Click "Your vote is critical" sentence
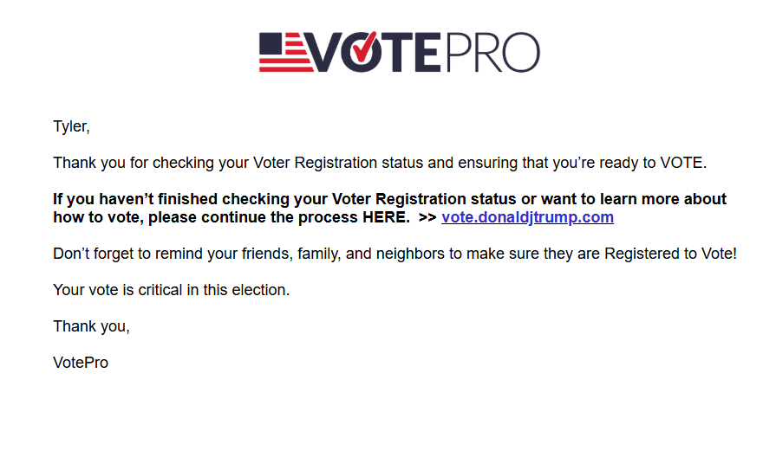The image size is (776, 470). (x=121, y=290)
